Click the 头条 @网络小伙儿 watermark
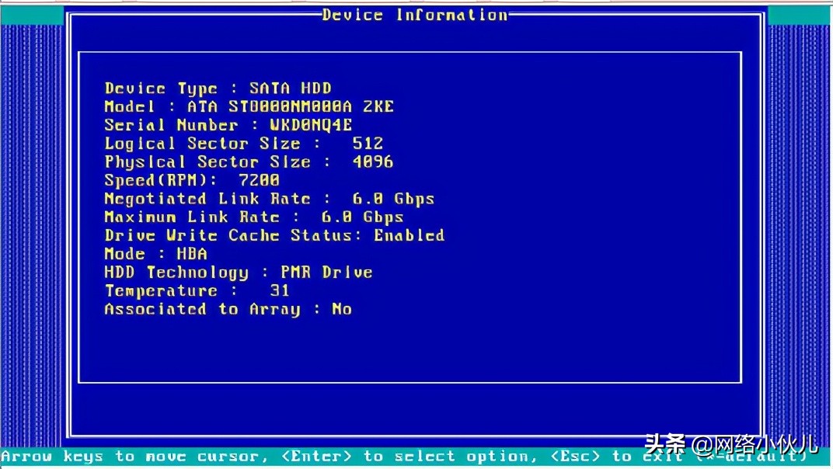The height and width of the screenshot is (469, 833). pyautogui.click(x=730, y=446)
